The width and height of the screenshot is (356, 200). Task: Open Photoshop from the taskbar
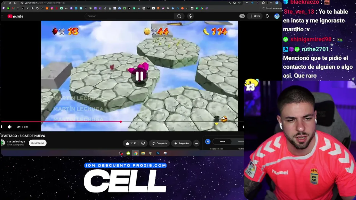point(158,153)
